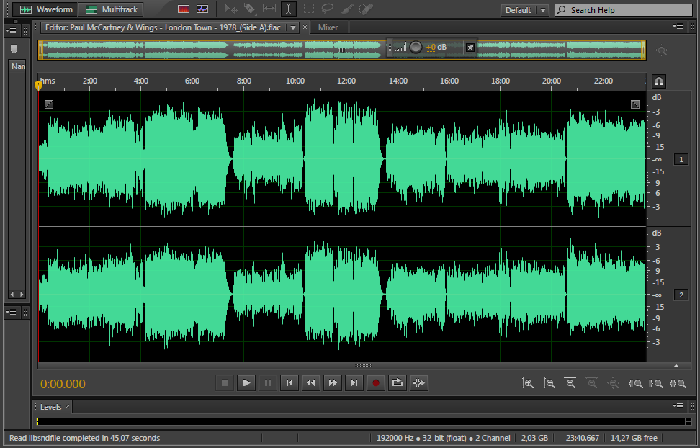Close the Editor panel tab
700x448 pixels.
305,27
